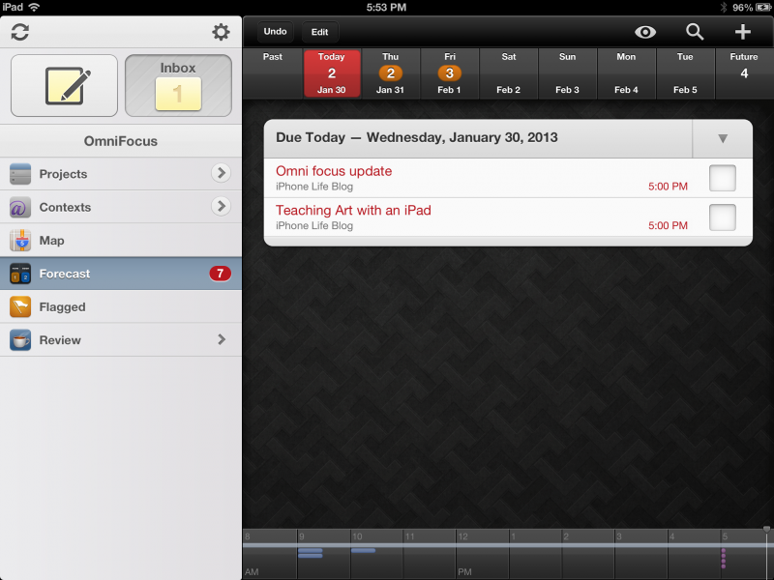Click the 5:53 PM status bar clock
774x580 pixels.
pyautogui.click(x=386, y=8)
